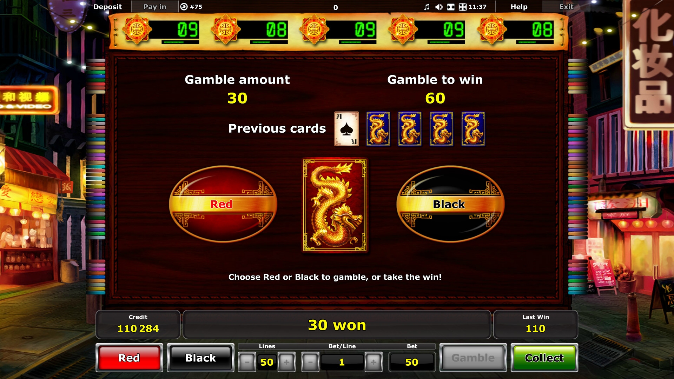Increase Lines with the plus button
Screen dimensions: 674x379
pyautogui.click(x=286, y=362)
